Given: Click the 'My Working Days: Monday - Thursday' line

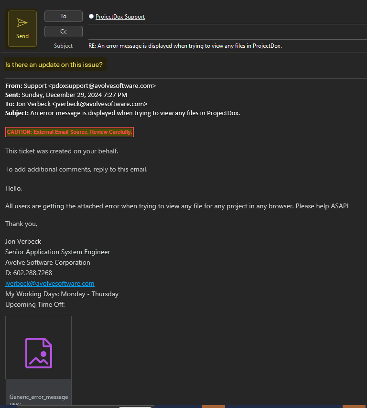Looking at the screenshot, I should (62, 294).
